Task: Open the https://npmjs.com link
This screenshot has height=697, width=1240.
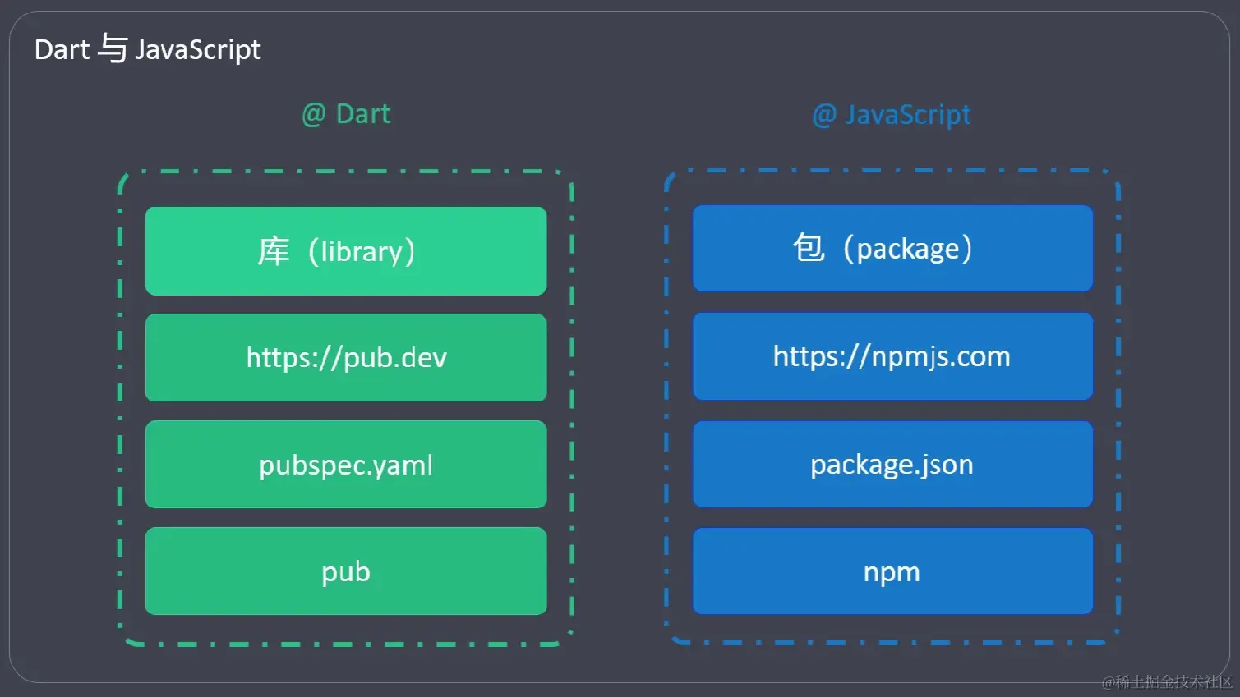Action: pyautogui.click(x=892, y=356)
